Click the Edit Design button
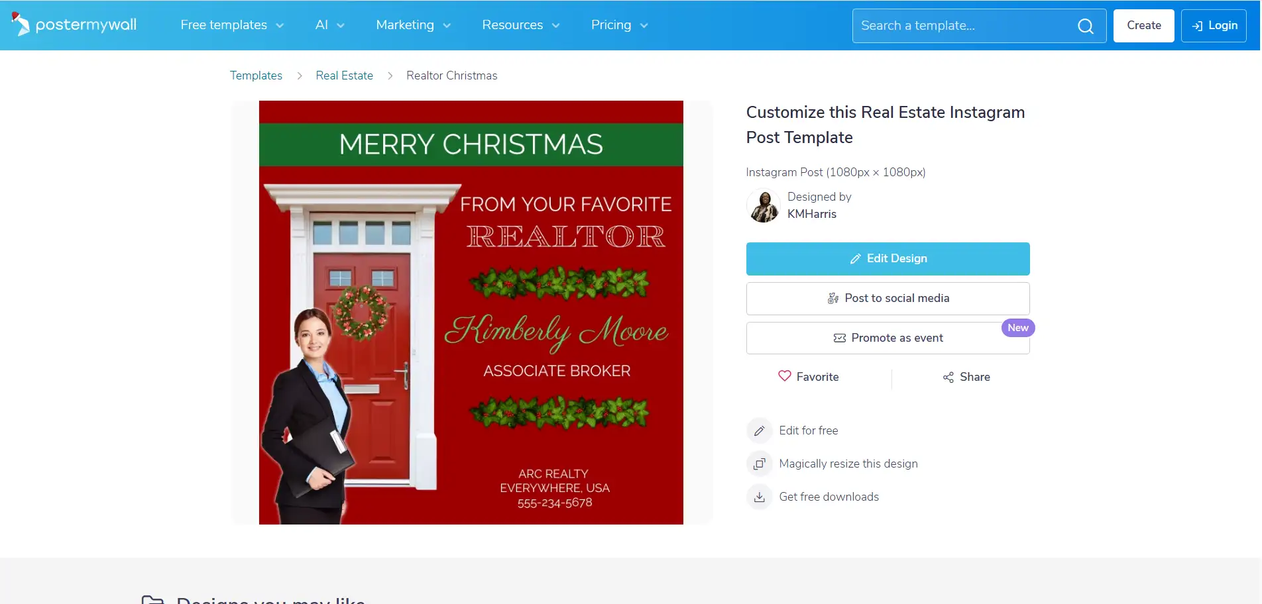 click(888, 259)
